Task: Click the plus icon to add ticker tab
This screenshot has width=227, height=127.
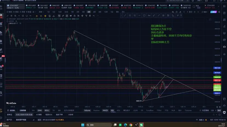Action: (219, 6)
